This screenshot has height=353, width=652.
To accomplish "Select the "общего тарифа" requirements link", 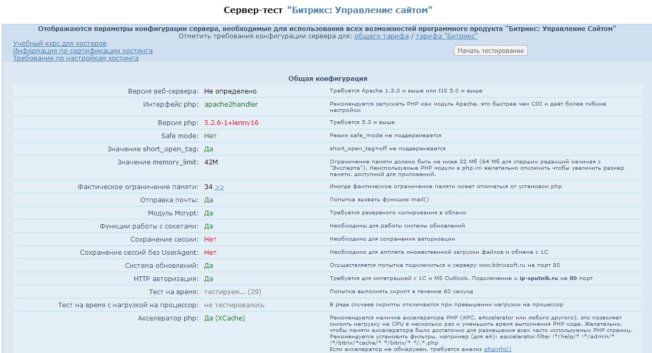I will (381, 36).
